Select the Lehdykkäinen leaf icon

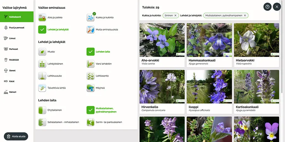[x=42, y=64]
